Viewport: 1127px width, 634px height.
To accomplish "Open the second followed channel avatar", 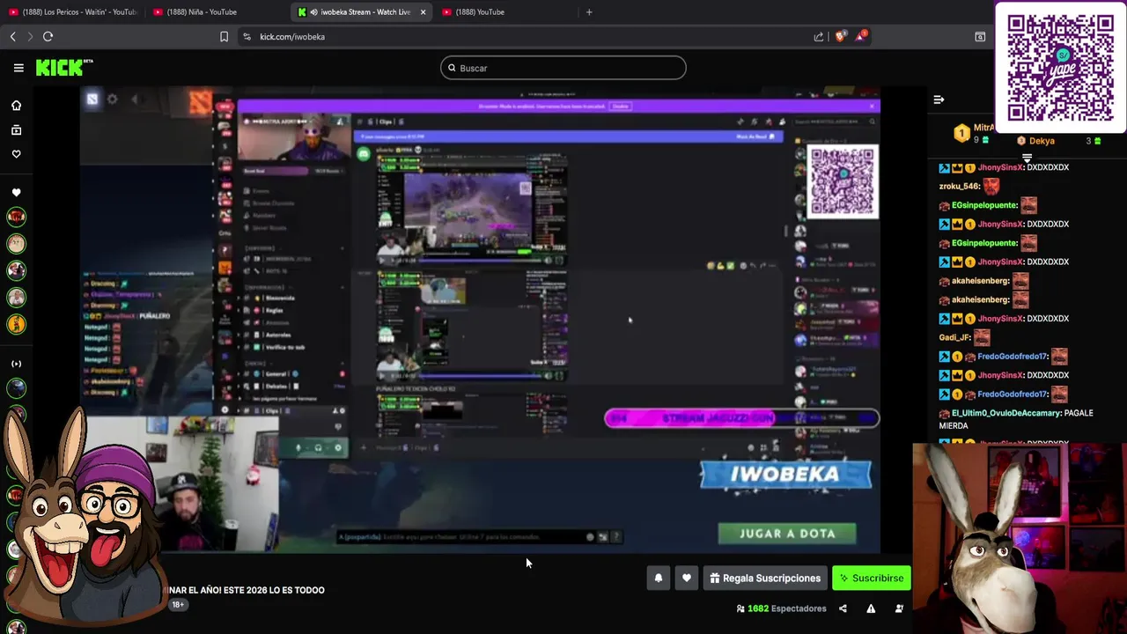I will pyautogui.click(x=16, y=244).
